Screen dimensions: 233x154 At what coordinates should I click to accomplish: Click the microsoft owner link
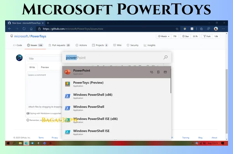[21, 36]
